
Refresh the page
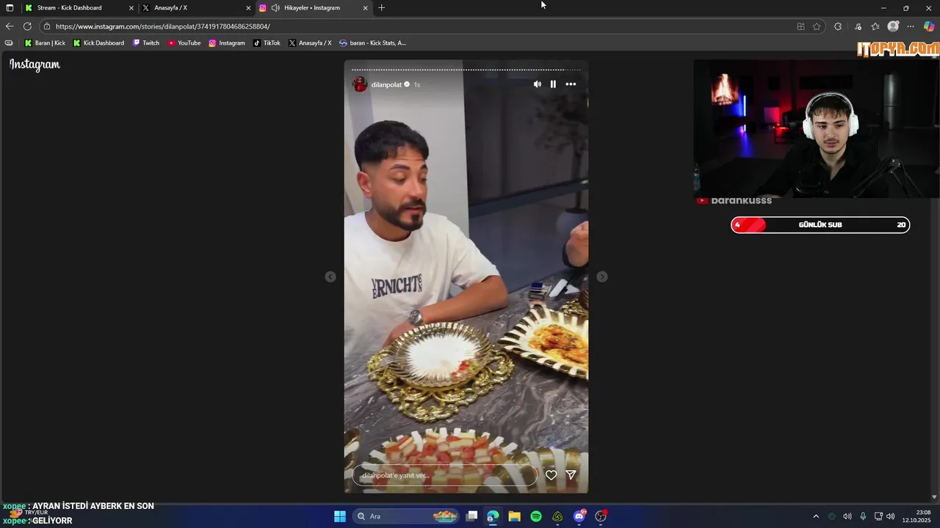27,26
